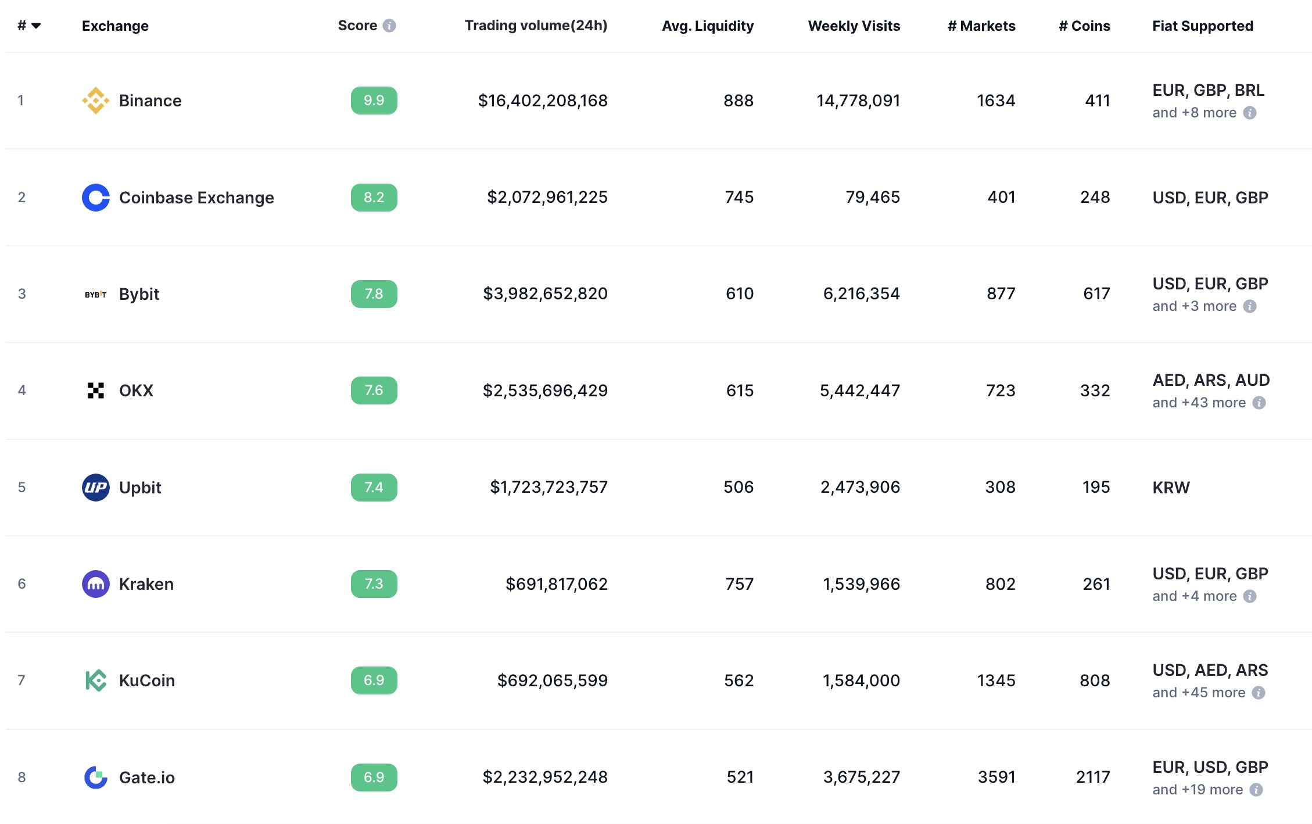Click the Kraken logo icon
Viewport: 1312px width, 824px height.
(x=95, y=584)
